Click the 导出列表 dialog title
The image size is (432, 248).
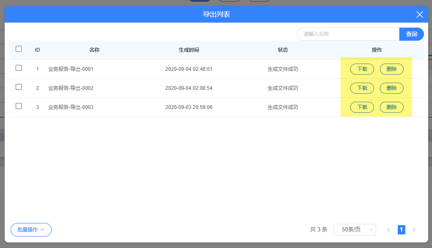pyautogui.click(x=216, y=14)
